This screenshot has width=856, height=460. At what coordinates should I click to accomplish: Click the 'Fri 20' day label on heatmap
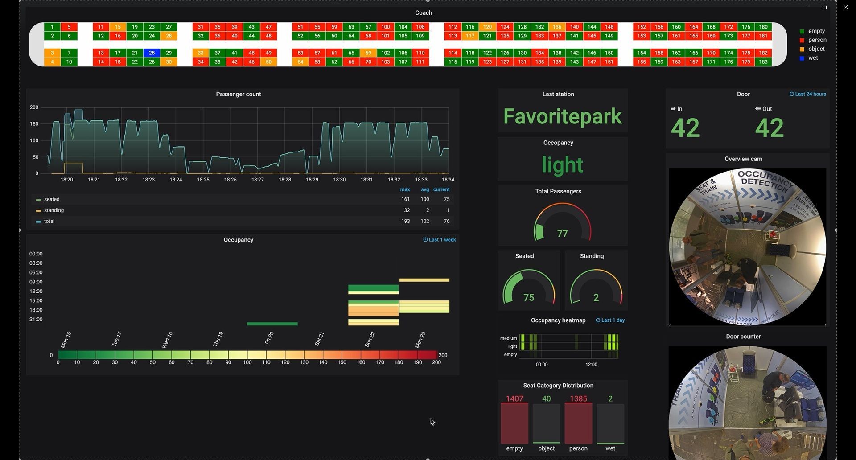[269, 338]
